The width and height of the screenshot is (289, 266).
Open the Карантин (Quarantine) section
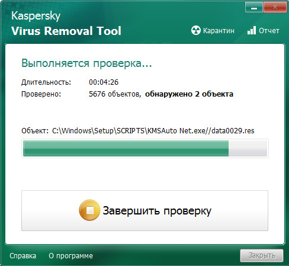pos(213,31)
